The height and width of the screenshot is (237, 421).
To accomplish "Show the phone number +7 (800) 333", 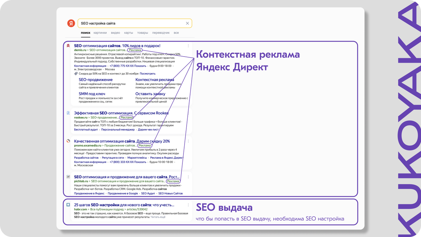I will [128, 162].
